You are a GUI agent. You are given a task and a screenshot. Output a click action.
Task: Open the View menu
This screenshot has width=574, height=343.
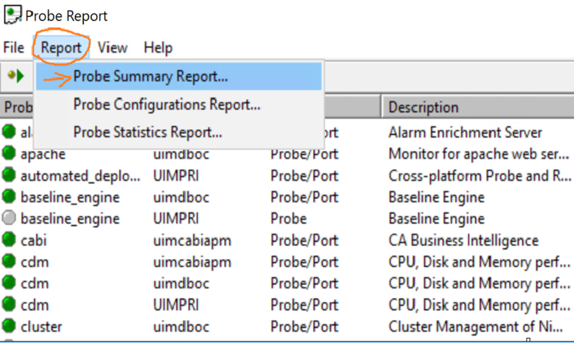(x=112, y=48)
